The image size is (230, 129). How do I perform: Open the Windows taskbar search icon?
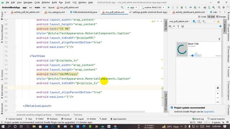tap(9, 126)
